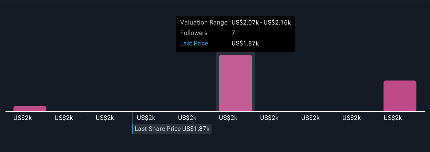The image size is (430, 152).
Task: Select the fifth US$2k axis label from left
Action: coord(187,118)
